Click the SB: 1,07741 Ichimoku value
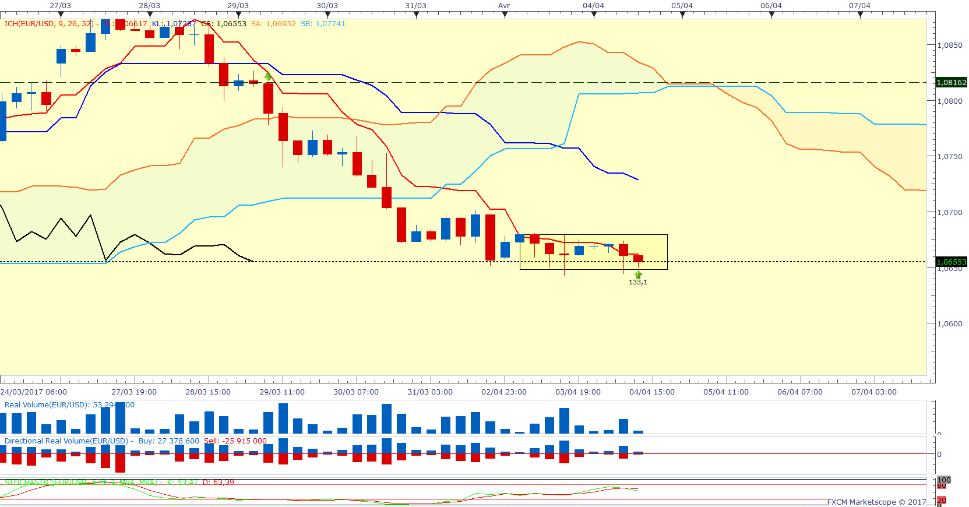 coord(323,24)
